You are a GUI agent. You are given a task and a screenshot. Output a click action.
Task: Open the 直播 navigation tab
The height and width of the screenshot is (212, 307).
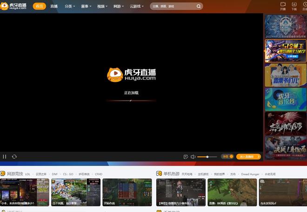tap(54, 6)
